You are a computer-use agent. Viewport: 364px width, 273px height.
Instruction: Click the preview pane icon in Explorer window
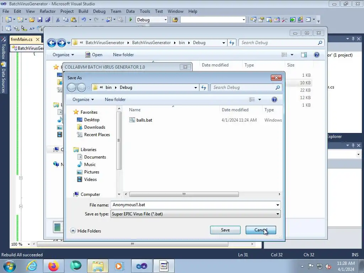pyautogui.click(x=304, y=54)
